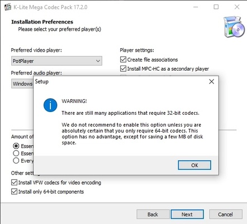This screenshot has height=224, width=247.
Task: Close the K-Lite Mega Codec Pack window
Action: click(237, 7)
